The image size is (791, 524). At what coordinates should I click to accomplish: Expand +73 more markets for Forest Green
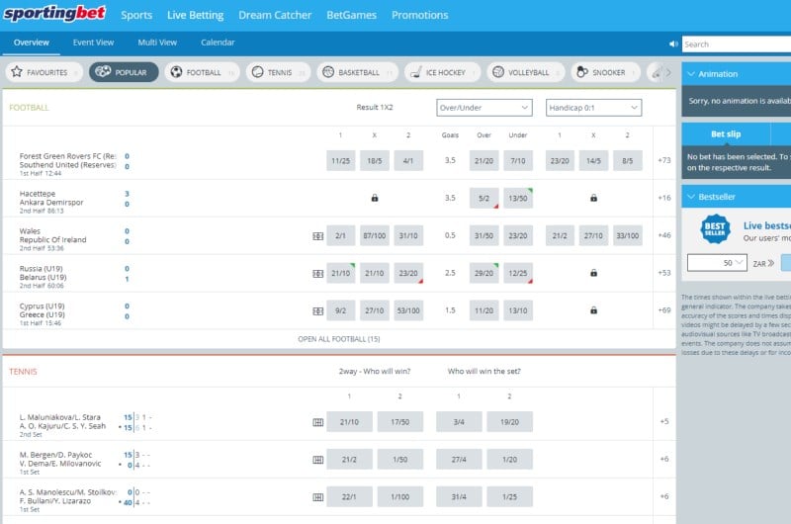[663, 160]
